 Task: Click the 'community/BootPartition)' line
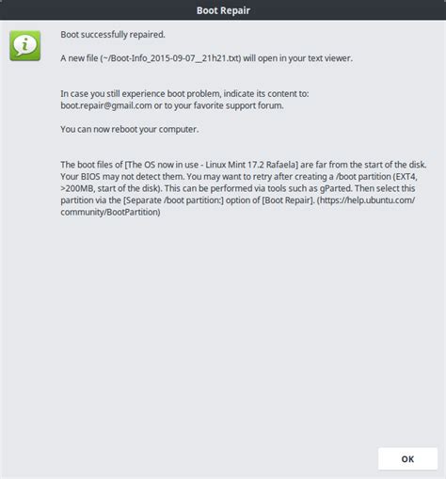[x=110, y=212]
